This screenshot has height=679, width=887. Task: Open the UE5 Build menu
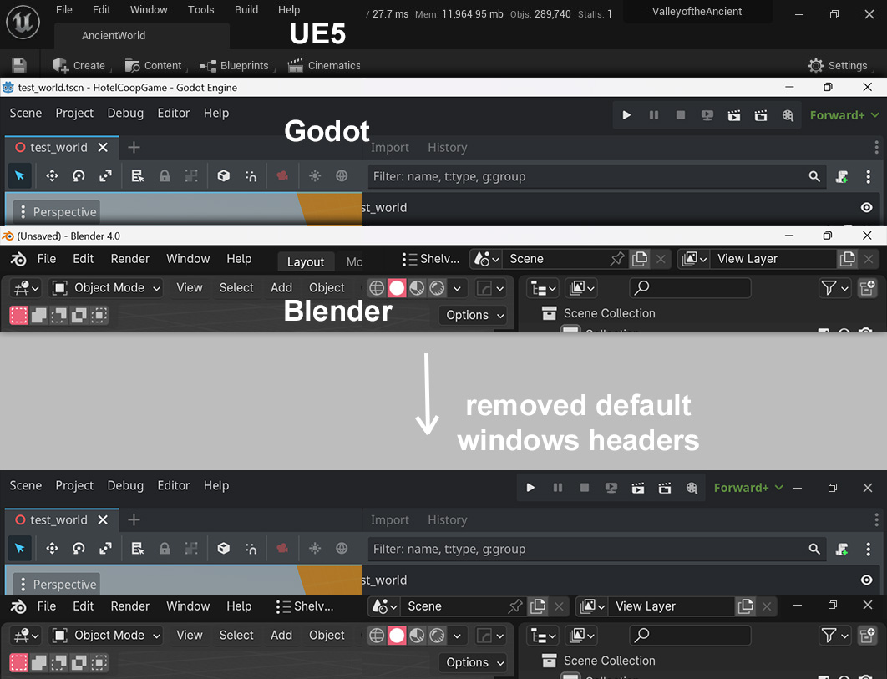[246, 10]
